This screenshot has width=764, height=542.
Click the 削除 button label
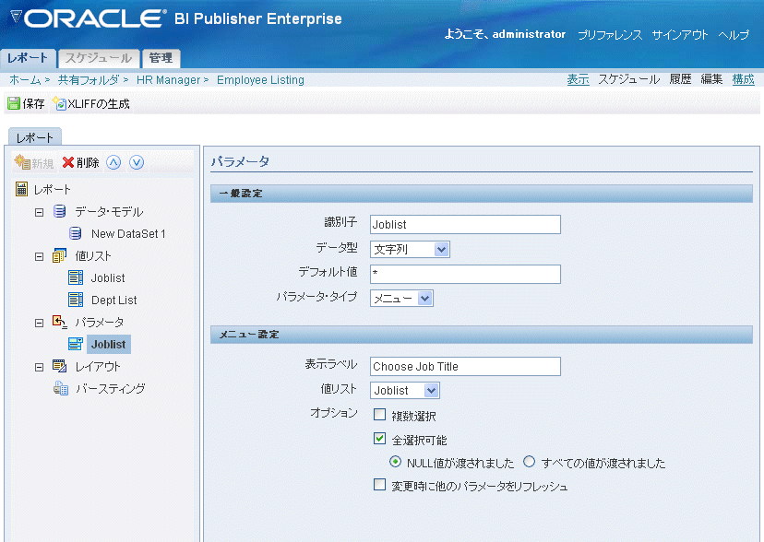point(88,162)
